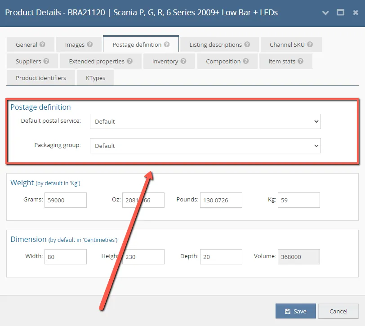This screenshot has height=326, width=365.
Task: View the Inventory tab
Action: (169, 61)
